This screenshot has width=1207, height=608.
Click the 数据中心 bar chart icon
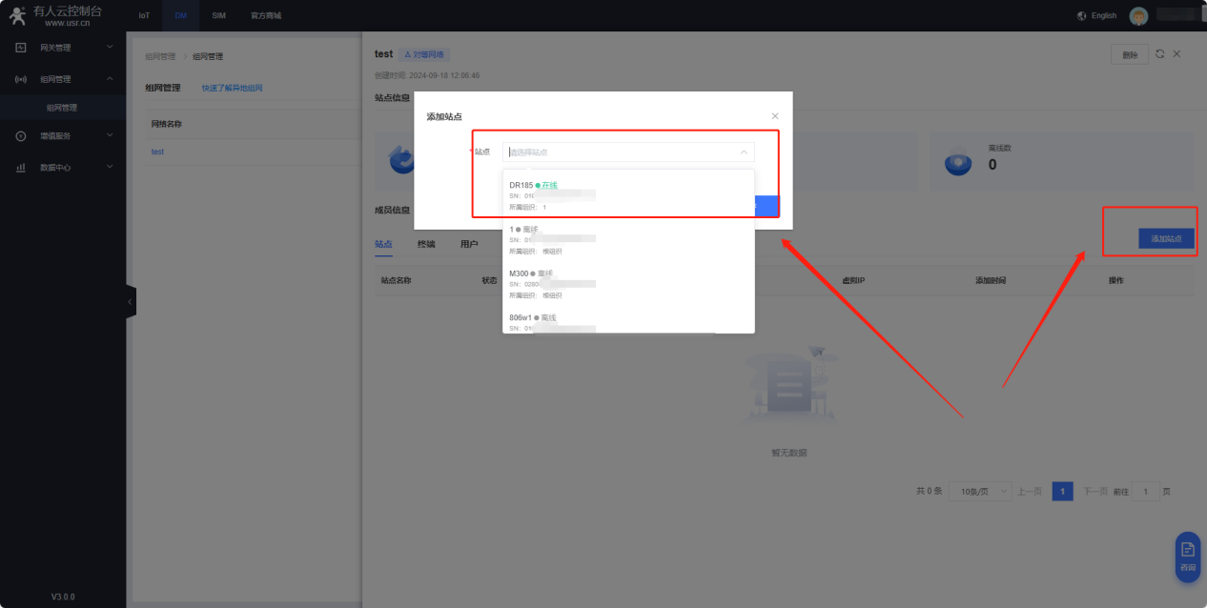tap(21, 168)
